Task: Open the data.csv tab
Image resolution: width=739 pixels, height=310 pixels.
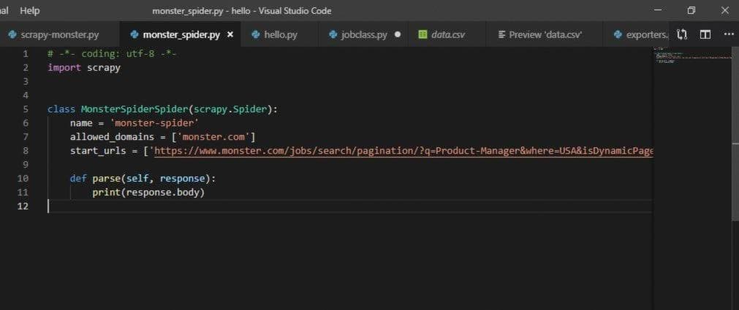Action: tap(447, 34)
